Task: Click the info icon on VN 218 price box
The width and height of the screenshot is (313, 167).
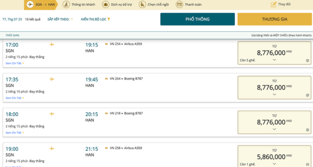Action: [x=308, y=130]
